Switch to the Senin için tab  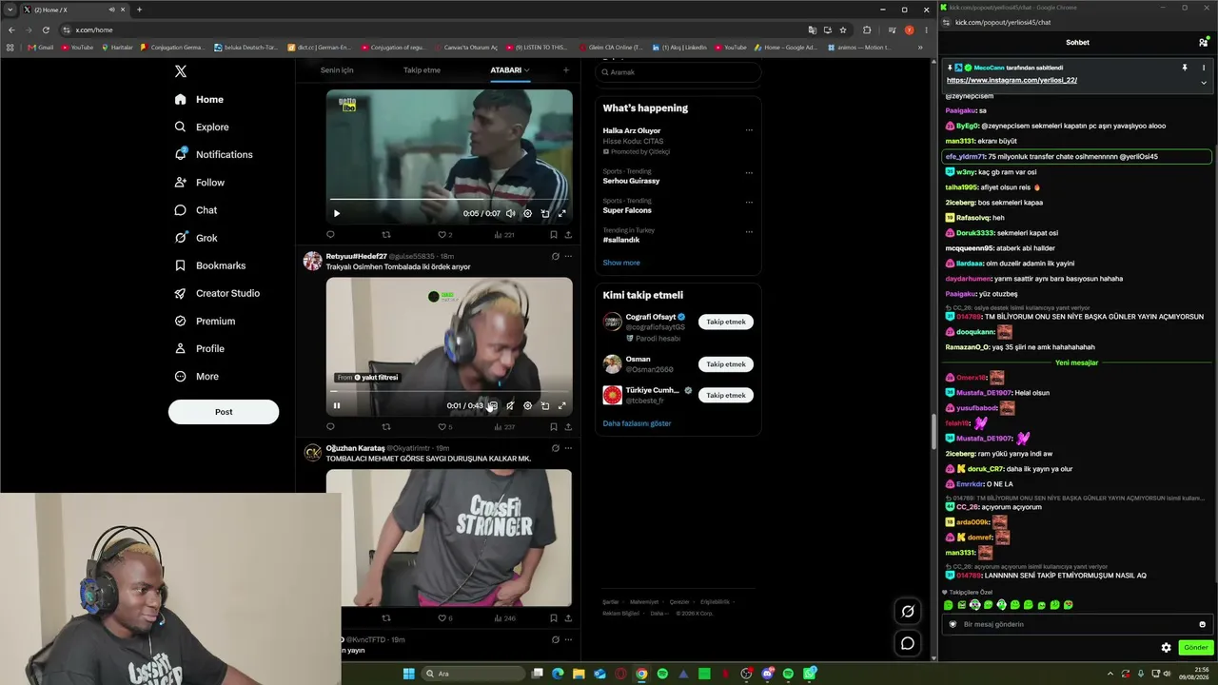point(337,70)
